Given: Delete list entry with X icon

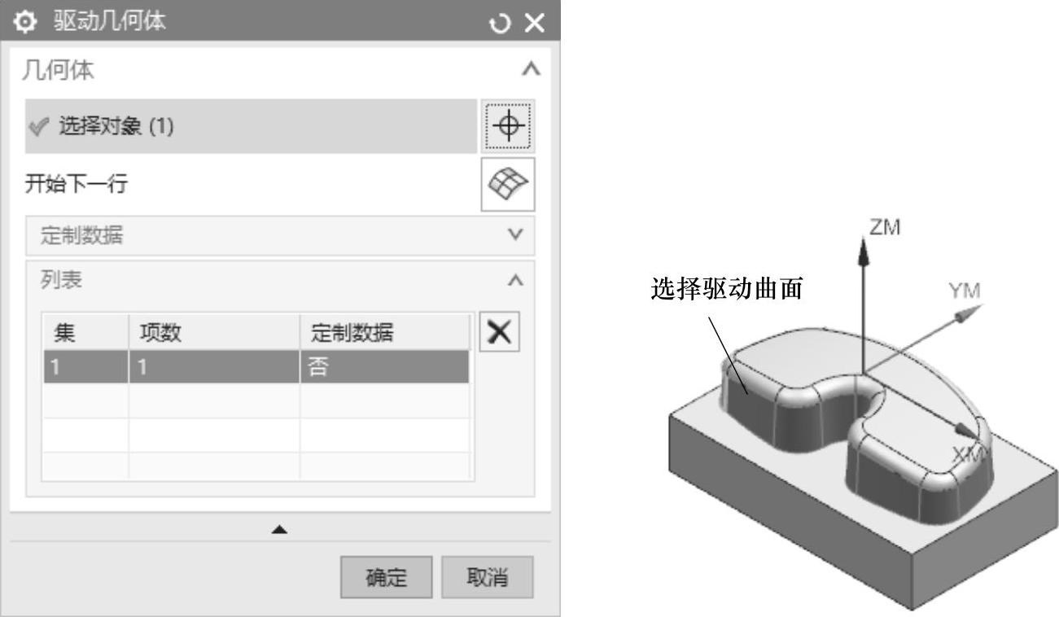Looking at the screenshot, I should (x=499, y=333).
